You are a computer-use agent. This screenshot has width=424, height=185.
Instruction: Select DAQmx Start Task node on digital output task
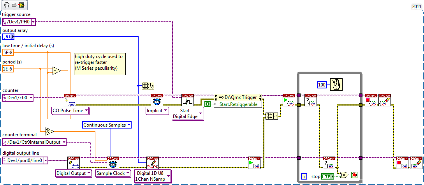coord(254,162)
